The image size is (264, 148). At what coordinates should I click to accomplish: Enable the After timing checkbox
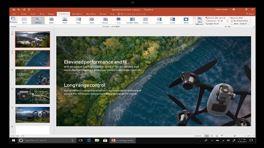pos(232,24)
